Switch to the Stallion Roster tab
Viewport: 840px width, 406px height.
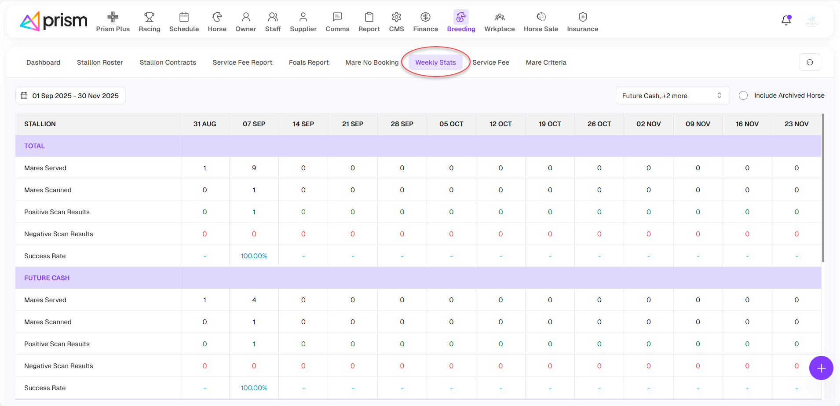pos(100,62)
